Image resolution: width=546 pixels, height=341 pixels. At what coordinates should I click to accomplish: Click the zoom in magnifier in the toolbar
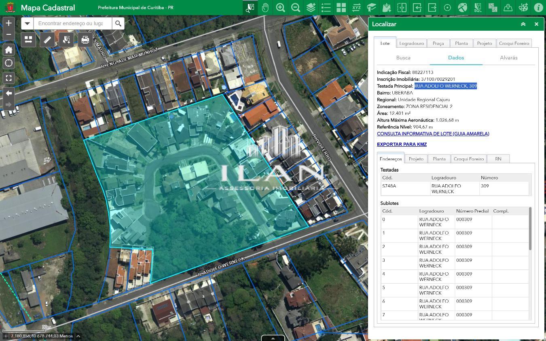[x=280, y=7]
